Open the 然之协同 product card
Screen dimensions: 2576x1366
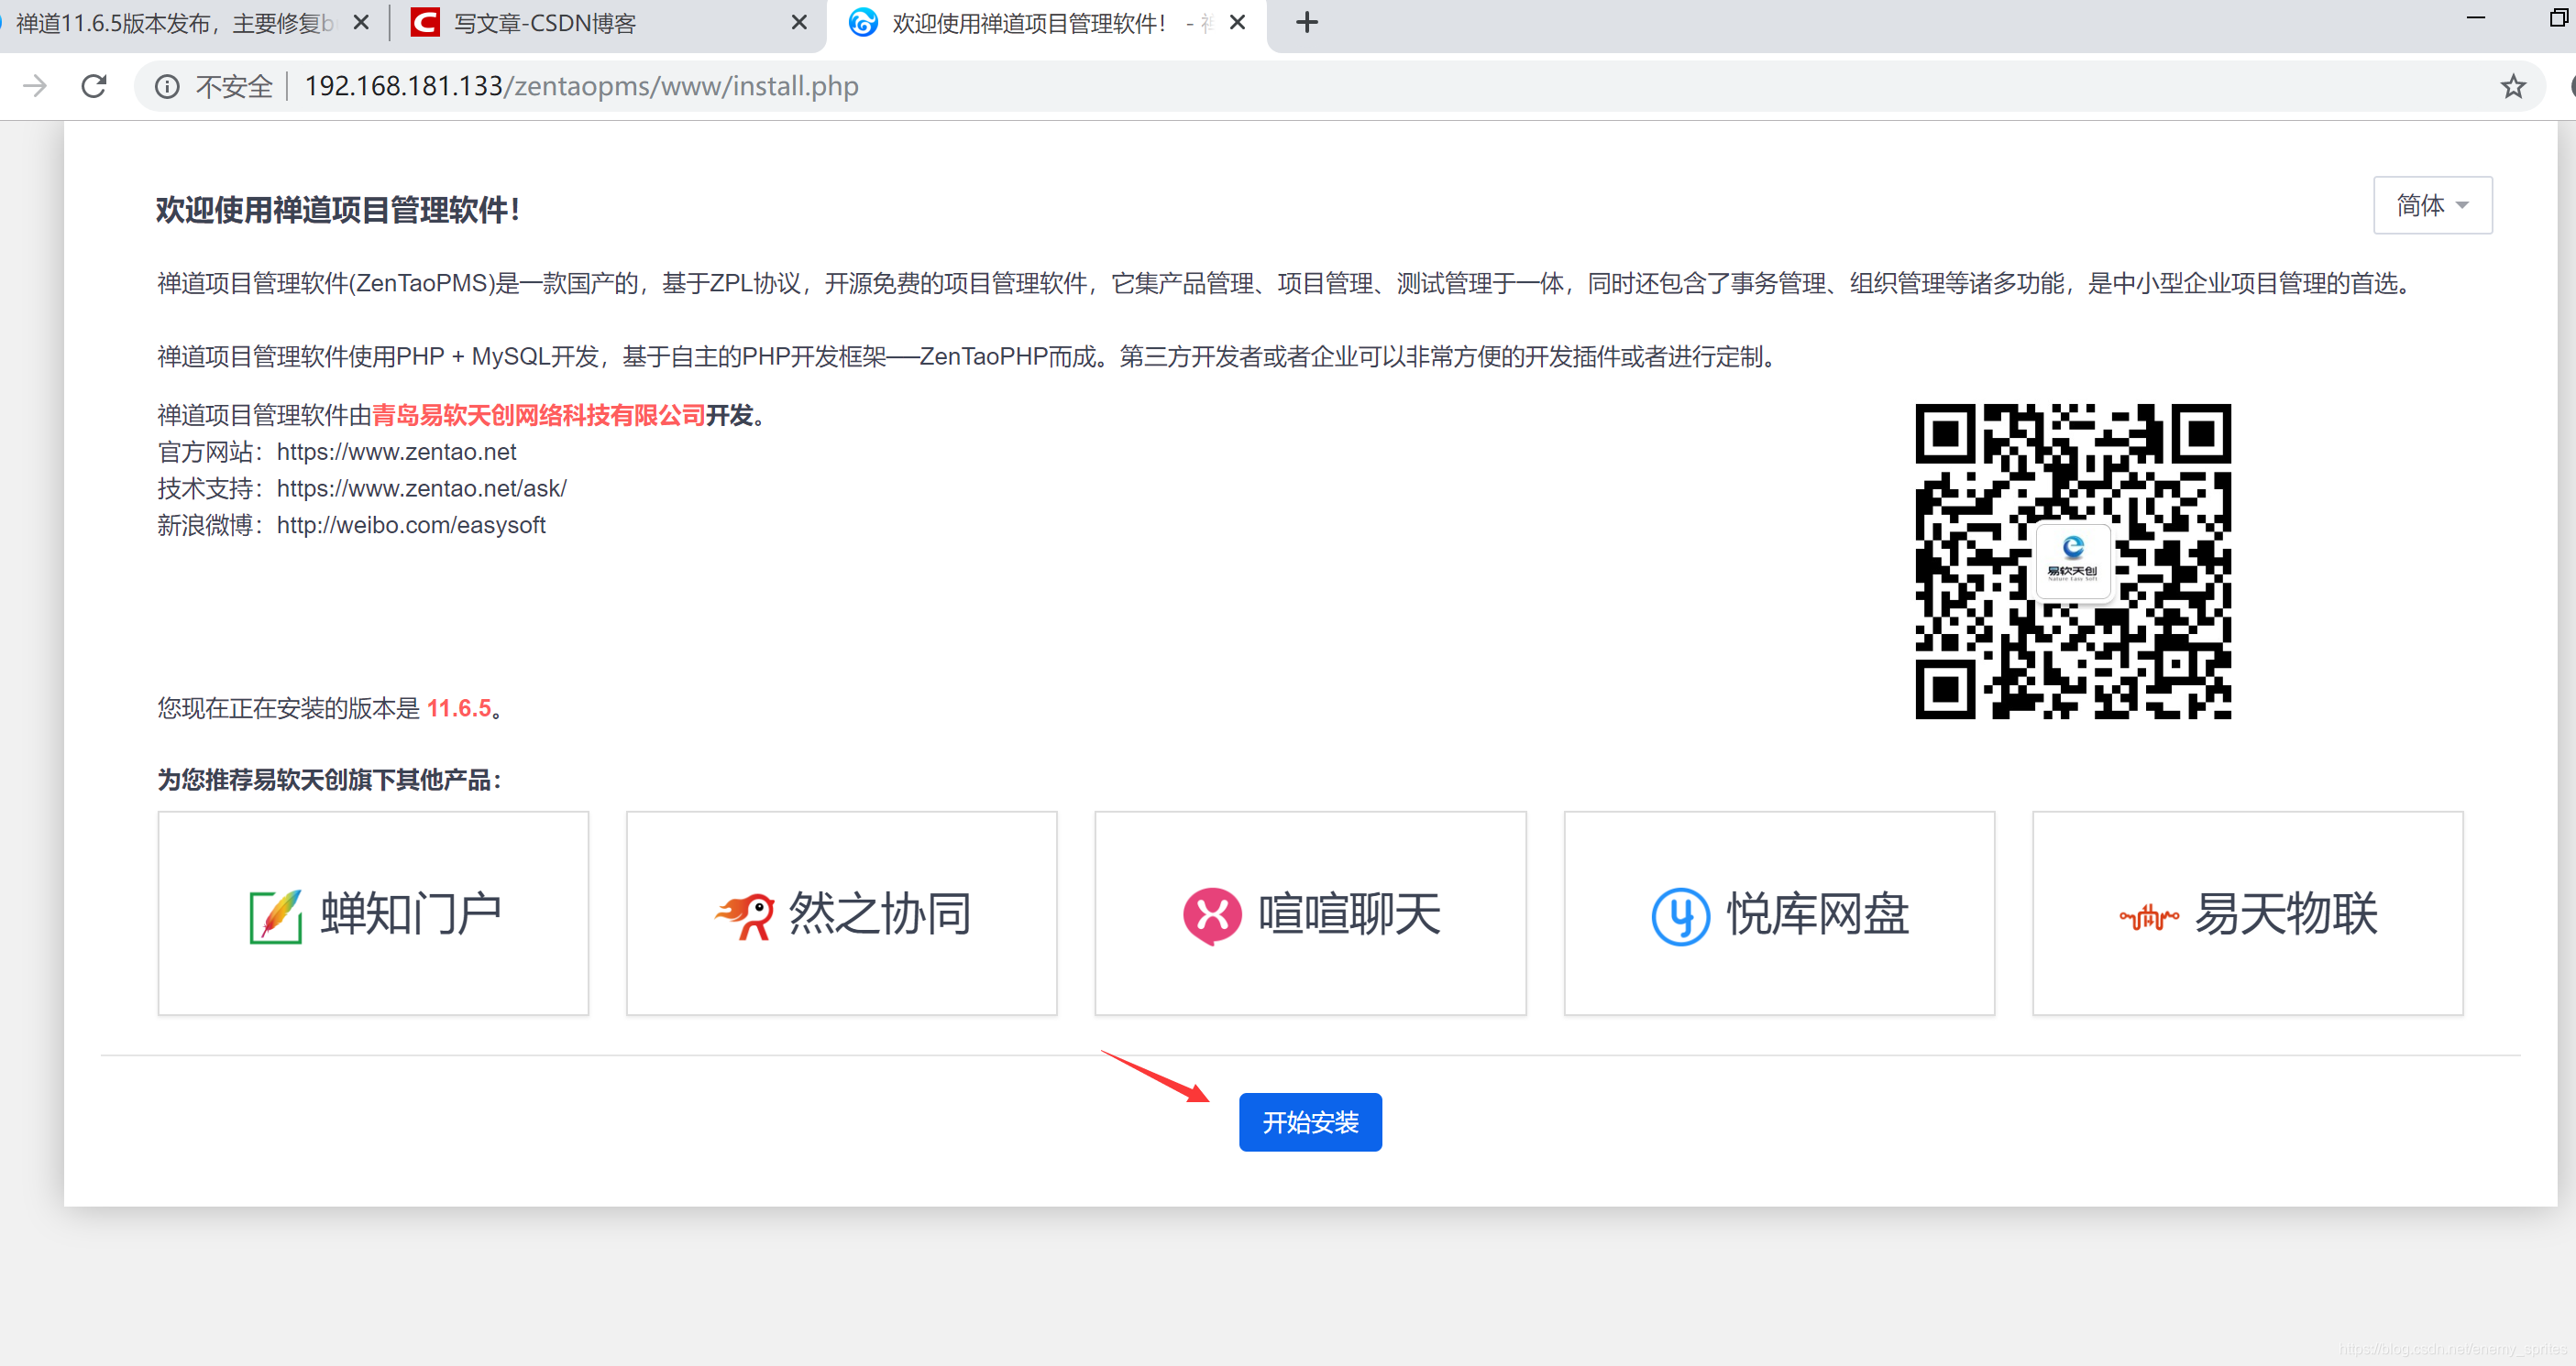(841, 913)
